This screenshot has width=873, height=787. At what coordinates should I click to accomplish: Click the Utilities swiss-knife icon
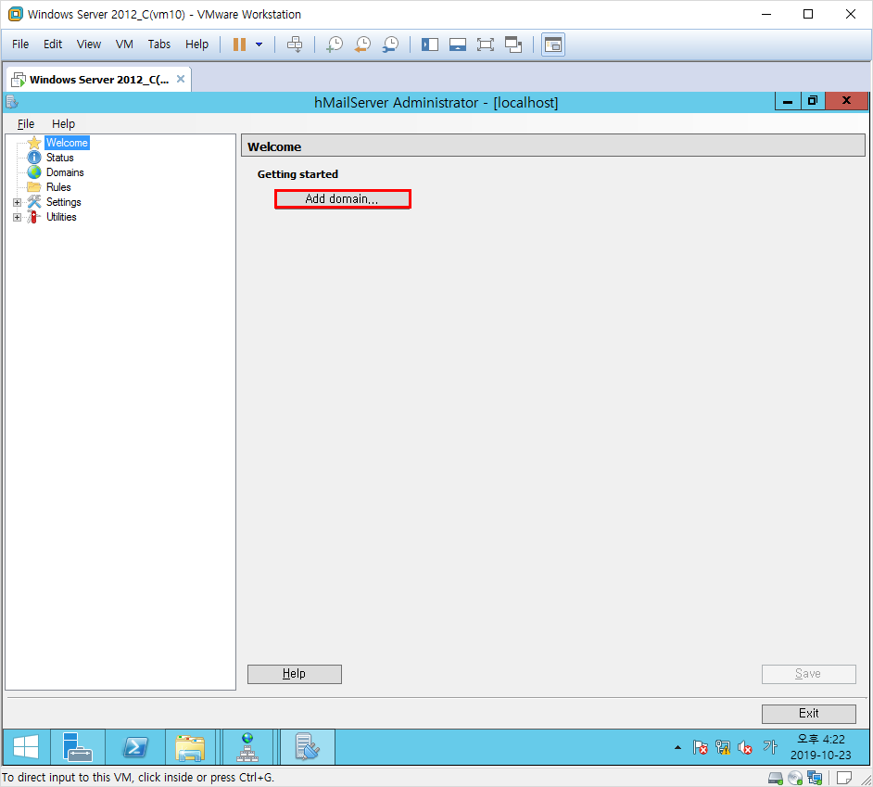pos(34,217)
